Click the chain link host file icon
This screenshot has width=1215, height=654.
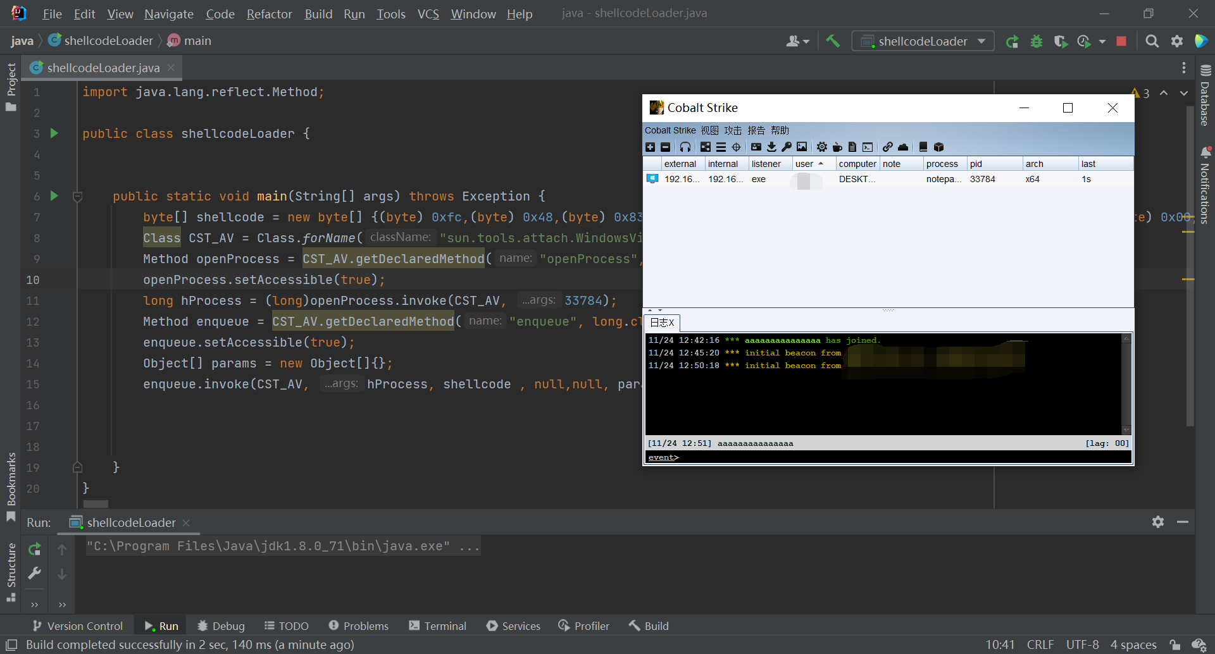888,147
